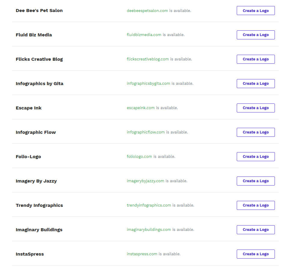Image resolution: width=283 pixels, height=267 pixels.
Task: Create a logo for Fluid Biz Media
Action: coord(256,35)
